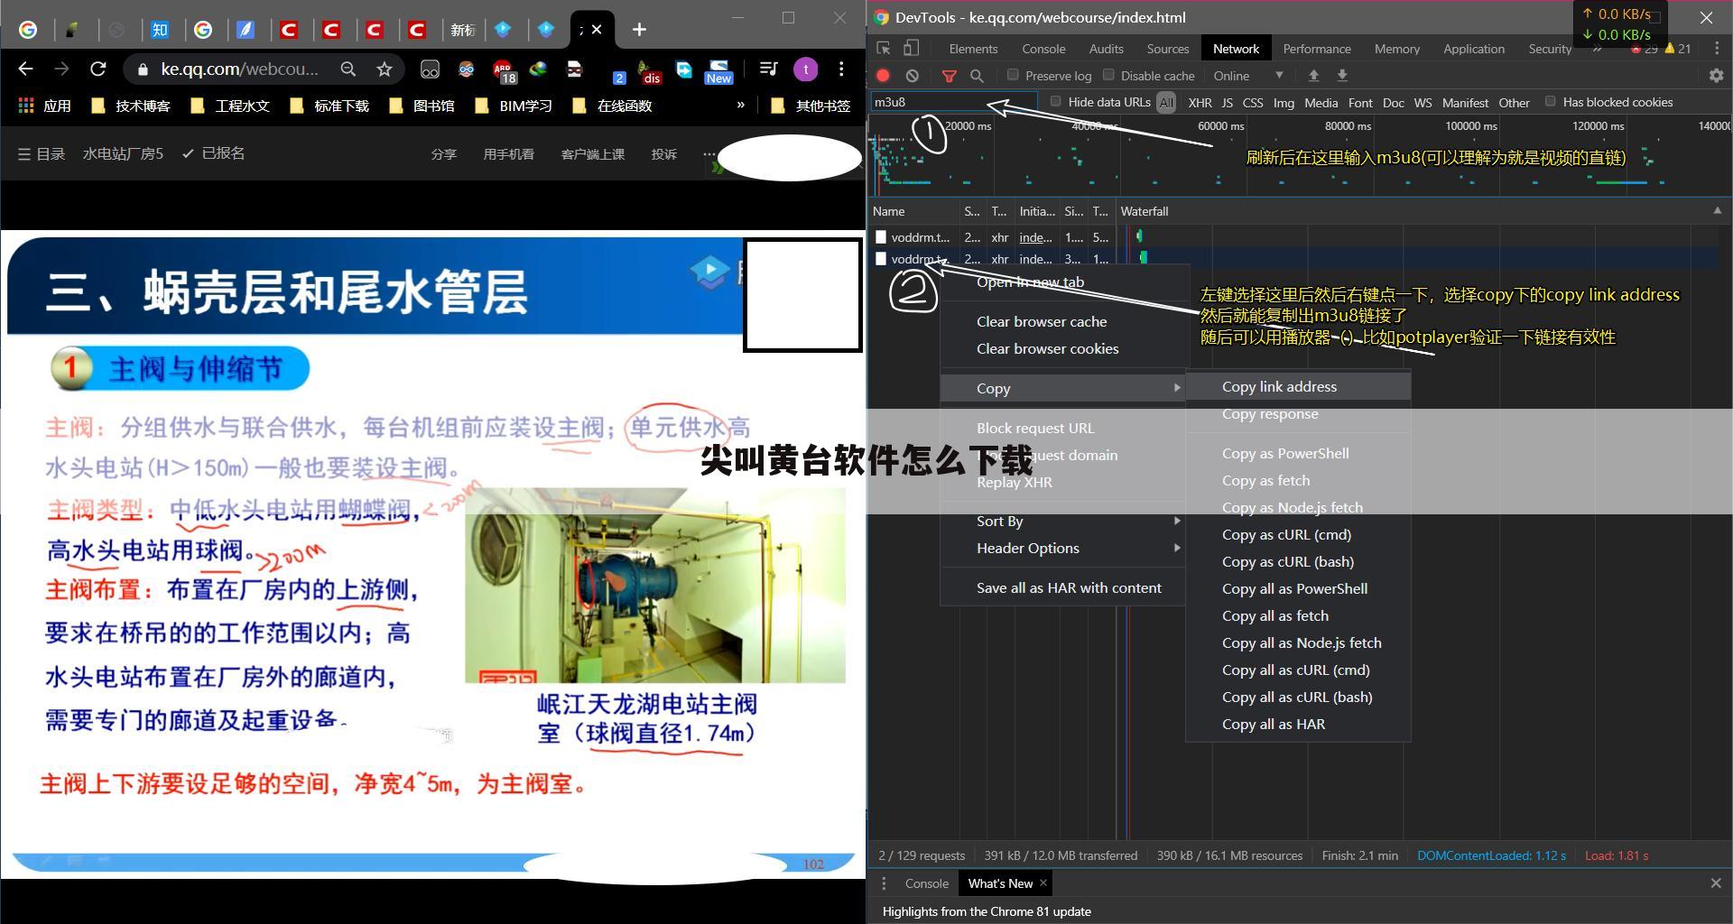Open DevTools three-dot customize menu

(1717, 49)
